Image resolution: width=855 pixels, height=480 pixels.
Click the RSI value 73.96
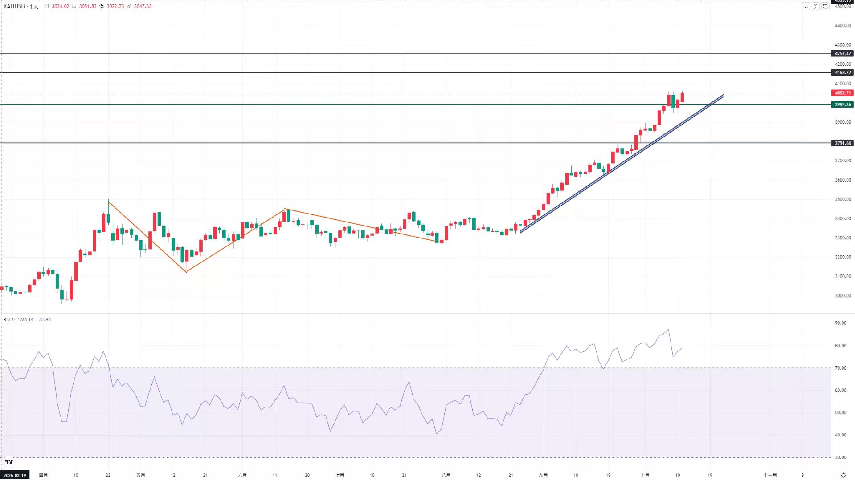[45, 319]
